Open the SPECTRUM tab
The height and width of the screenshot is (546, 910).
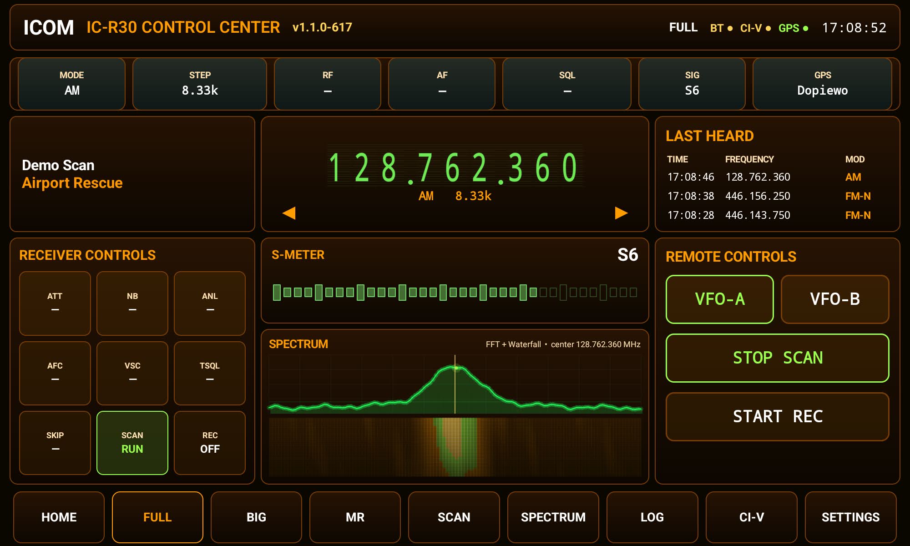553,517
